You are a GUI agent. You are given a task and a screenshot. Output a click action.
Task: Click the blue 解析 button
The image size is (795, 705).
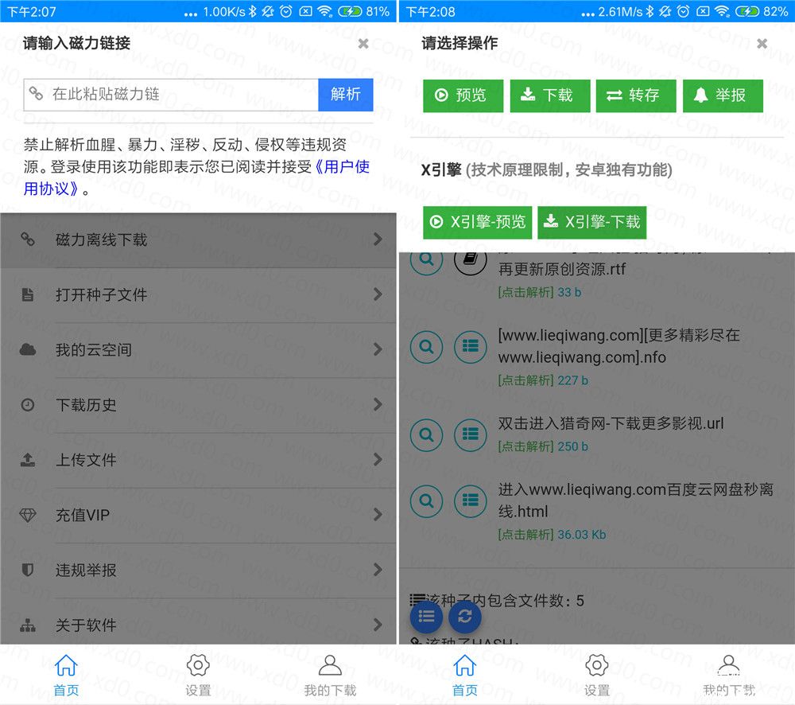pyautogui.click(x=346, y=95)
